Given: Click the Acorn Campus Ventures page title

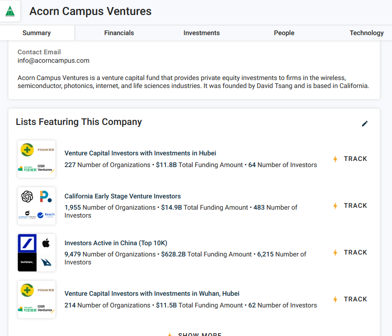Looking at the screenshot, I should click(90, 11).
